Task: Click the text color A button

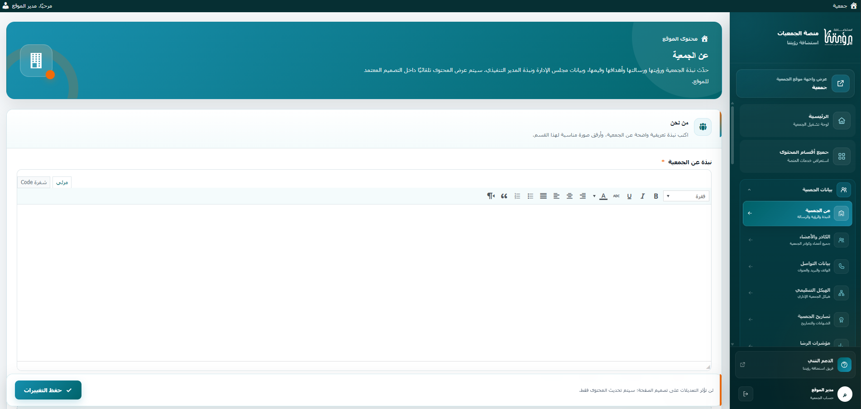Action: pos(603,196)
